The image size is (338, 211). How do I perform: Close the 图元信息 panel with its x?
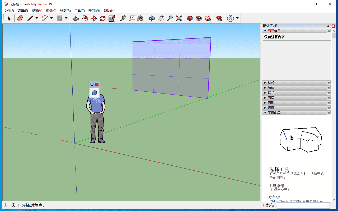329,31
